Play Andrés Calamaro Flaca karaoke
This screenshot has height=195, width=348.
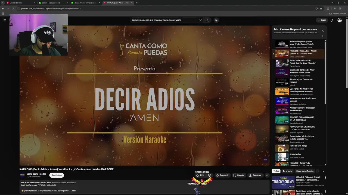(298, 110)
